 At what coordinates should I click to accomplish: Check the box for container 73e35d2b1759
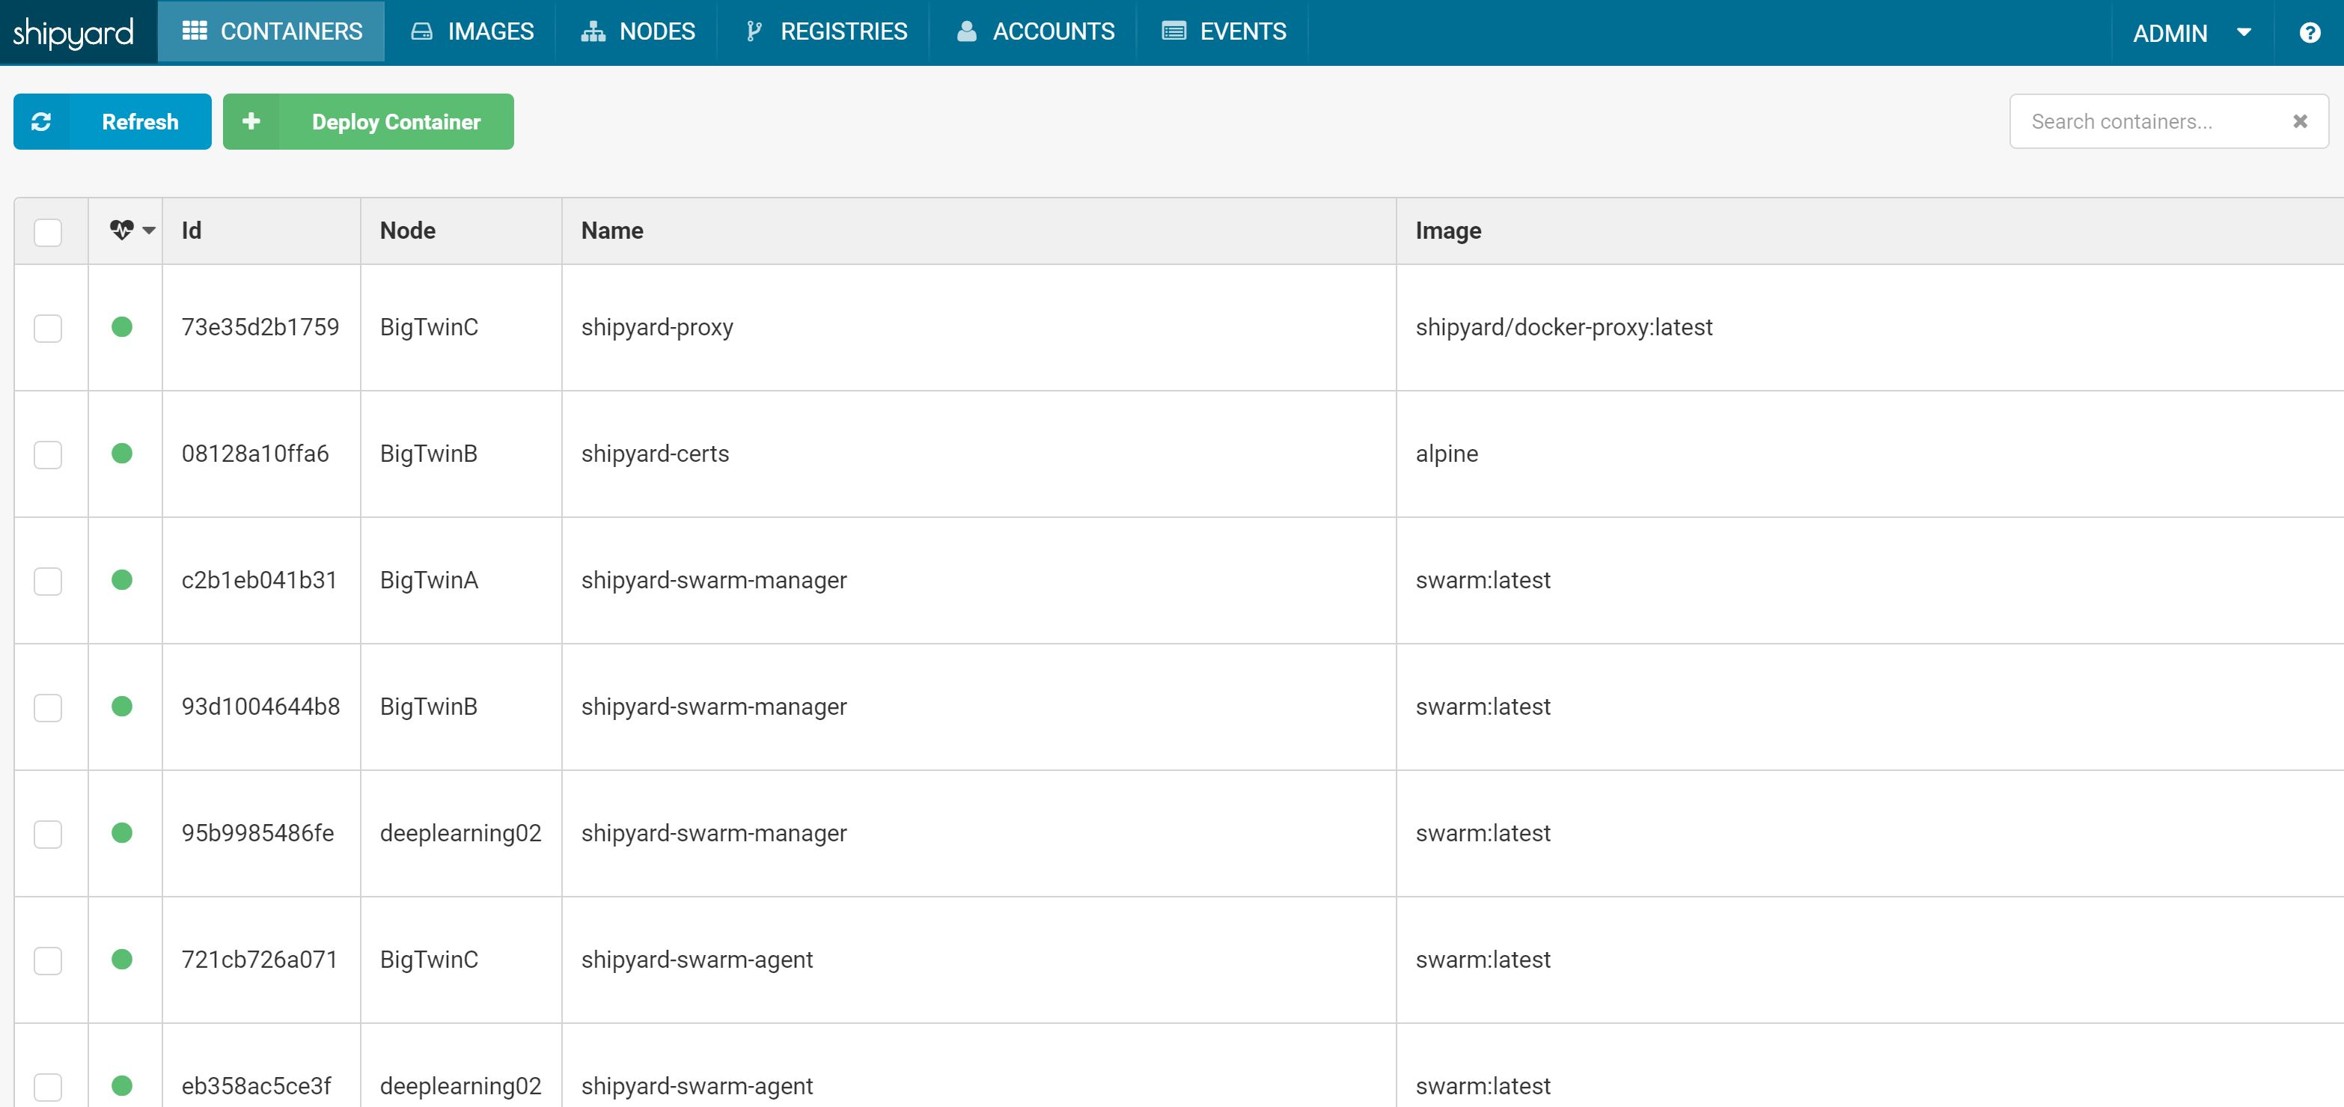[48, 328]
